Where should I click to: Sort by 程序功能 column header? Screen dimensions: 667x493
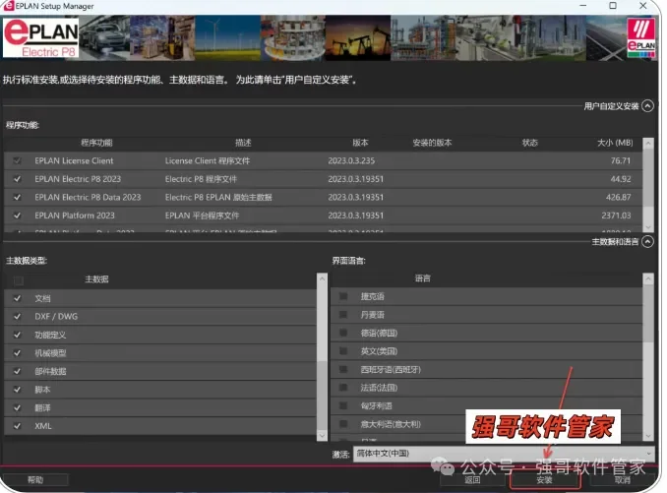pos(96,143)
